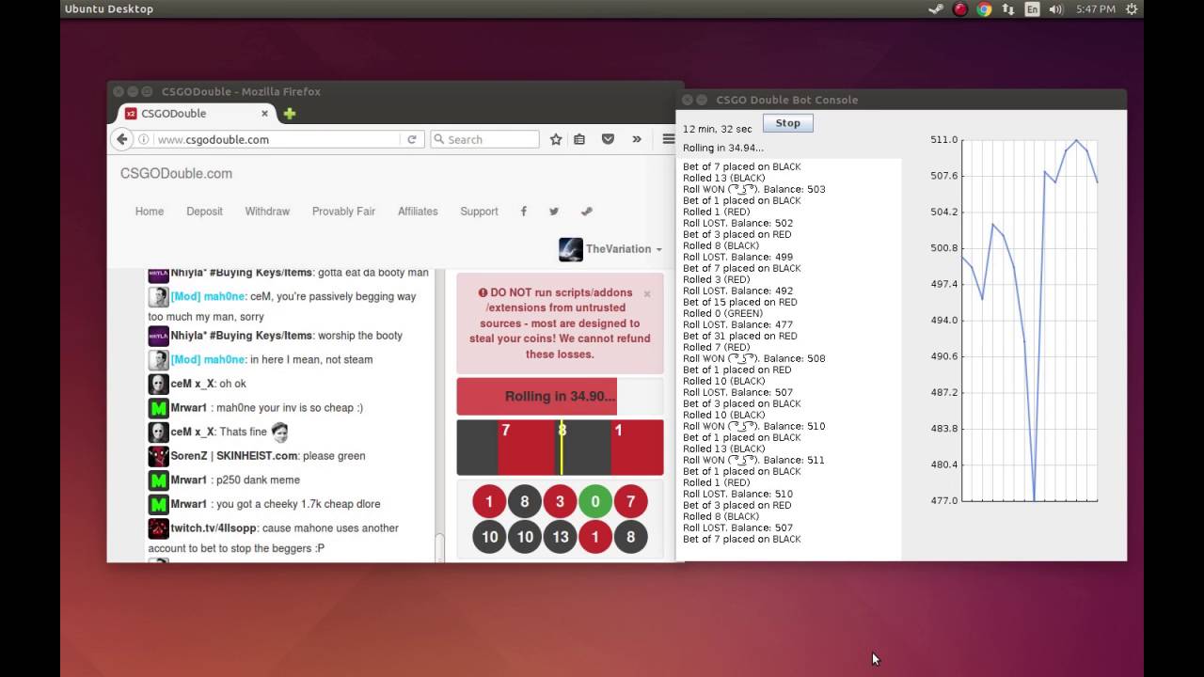Click the Firefox Search box
This screenshot has height=677, width=1204.
tap(485, 139)
